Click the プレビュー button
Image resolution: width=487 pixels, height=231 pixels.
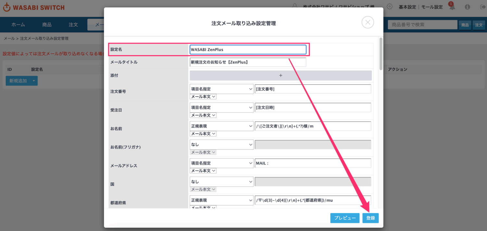coord(345,218)
